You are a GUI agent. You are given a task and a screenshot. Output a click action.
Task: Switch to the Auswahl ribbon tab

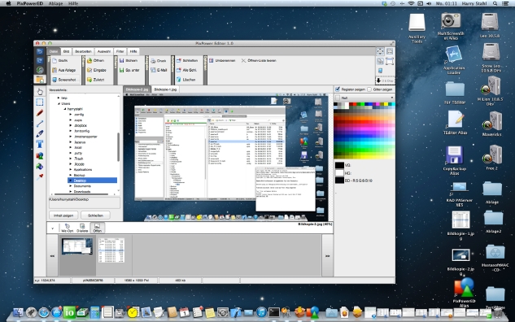[x=104, y=51]
